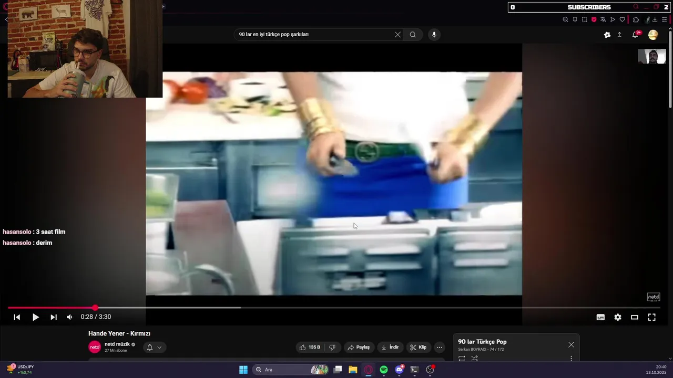Viewport: 673px width, 378px height.
Task: Clear the YouTube search box text
Action: [x=397, y=35]
